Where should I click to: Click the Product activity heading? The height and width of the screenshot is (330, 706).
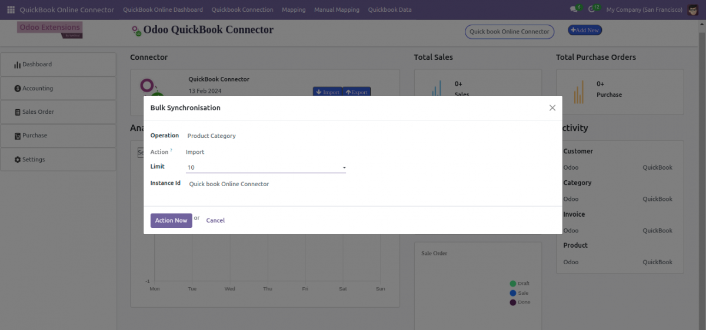575,245
